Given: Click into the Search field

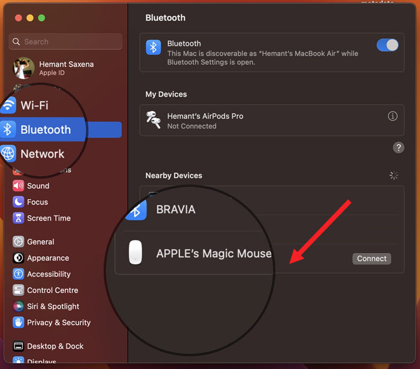Looking at the screenshot, I should click(65, 41).
